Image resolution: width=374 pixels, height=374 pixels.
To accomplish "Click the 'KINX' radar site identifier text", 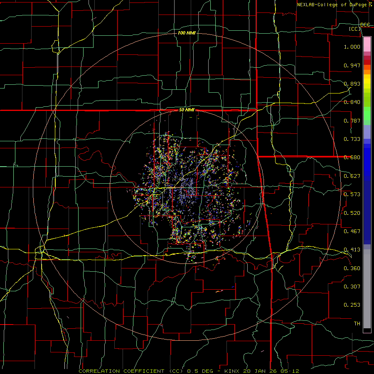I will click(233, 371).
